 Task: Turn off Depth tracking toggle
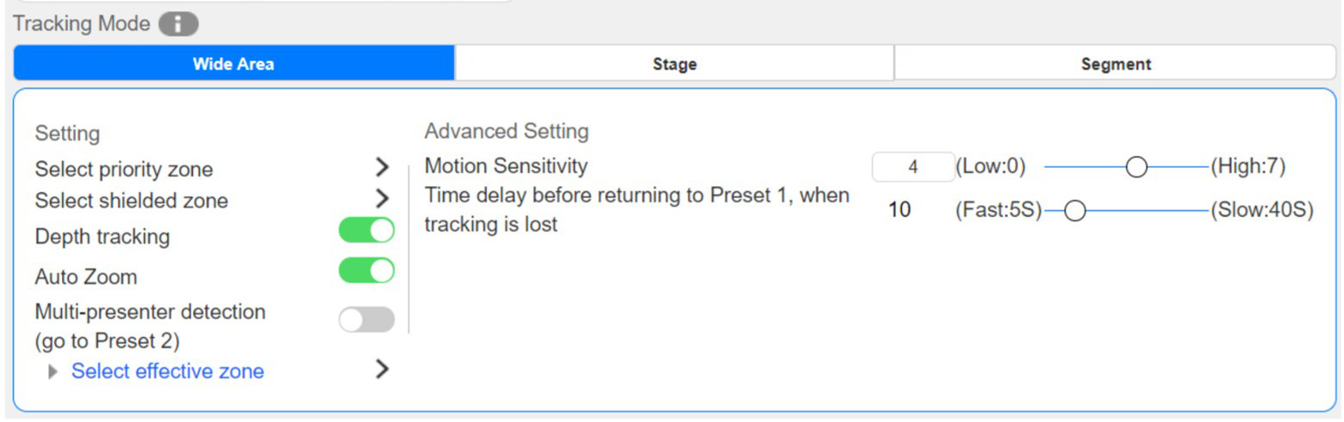(x=367, y=231)
